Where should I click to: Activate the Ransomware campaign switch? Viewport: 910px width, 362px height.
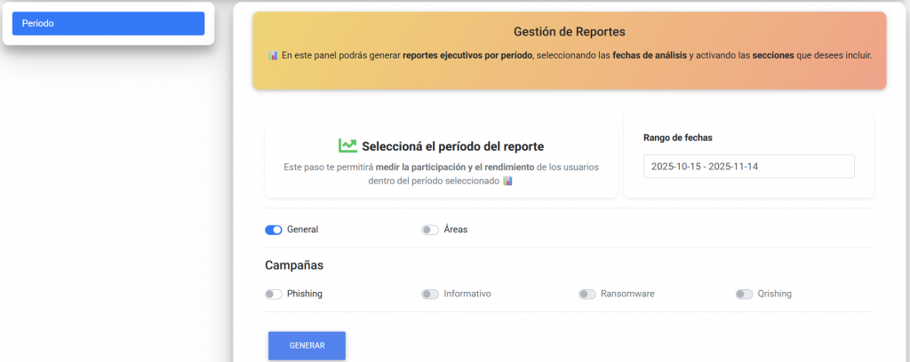tap(587, 294)
